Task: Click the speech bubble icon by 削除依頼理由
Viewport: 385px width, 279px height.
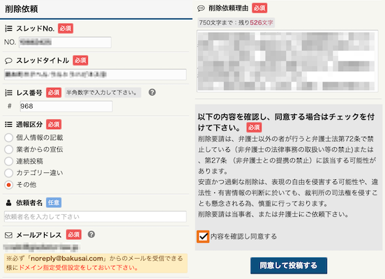Action: (201, 8)
